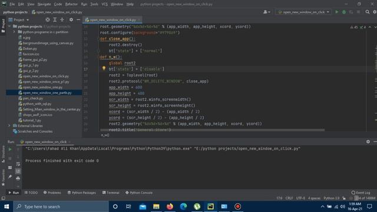Collapse the python projects root folder
Image resolution: width=377 pixels, height=212 pixels.
coord(9,26)
